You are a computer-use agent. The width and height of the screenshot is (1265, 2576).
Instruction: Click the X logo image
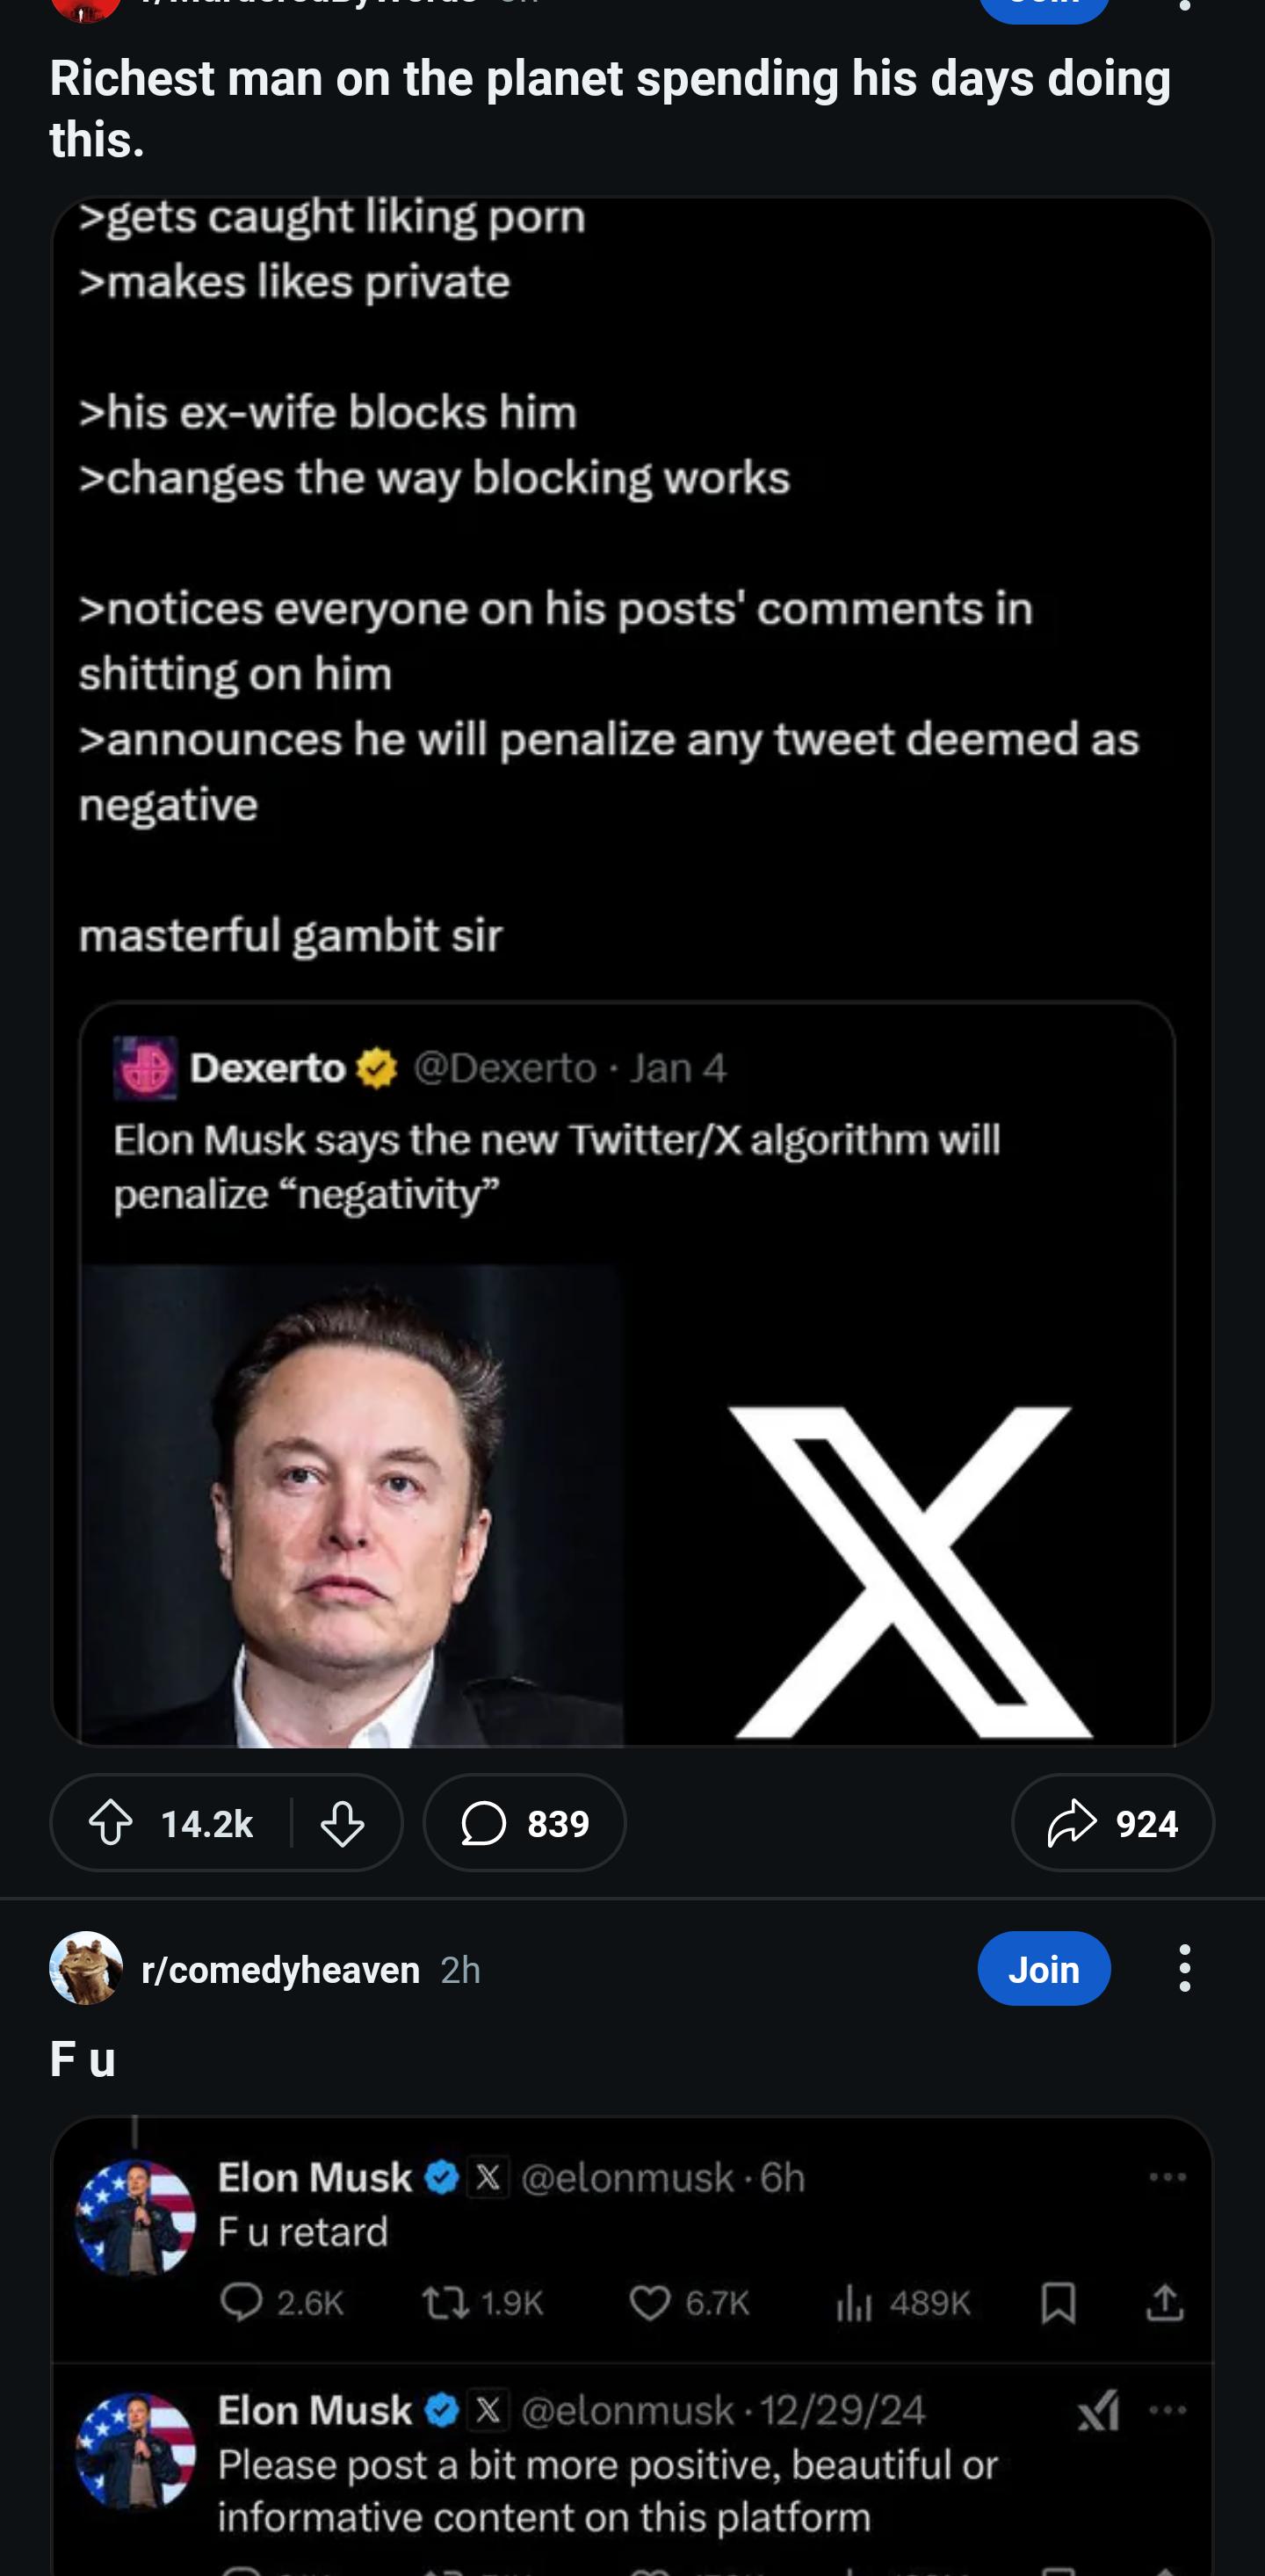pos(910,1570)
